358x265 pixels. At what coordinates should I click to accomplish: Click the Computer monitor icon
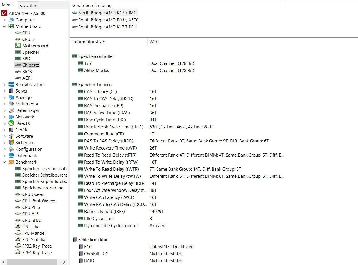click(x=11, y=20)
